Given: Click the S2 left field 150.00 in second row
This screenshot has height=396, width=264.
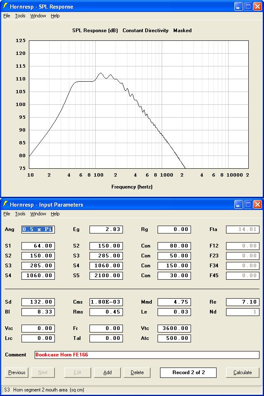Looking at the screenshot, I should click(38, 256).
